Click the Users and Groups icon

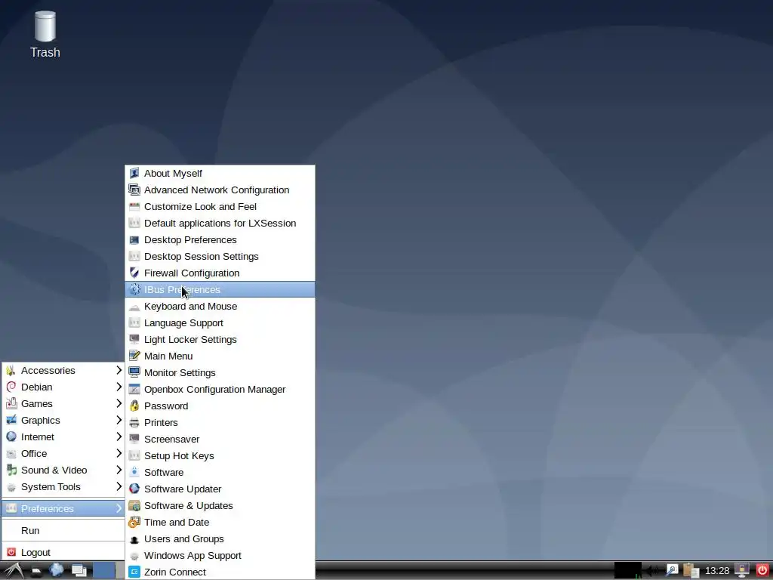[134, 539]
